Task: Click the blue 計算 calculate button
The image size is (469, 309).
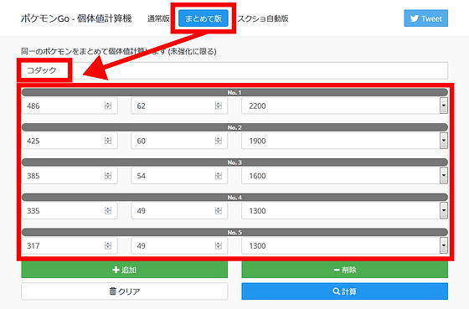Action: tap(344, 291)
